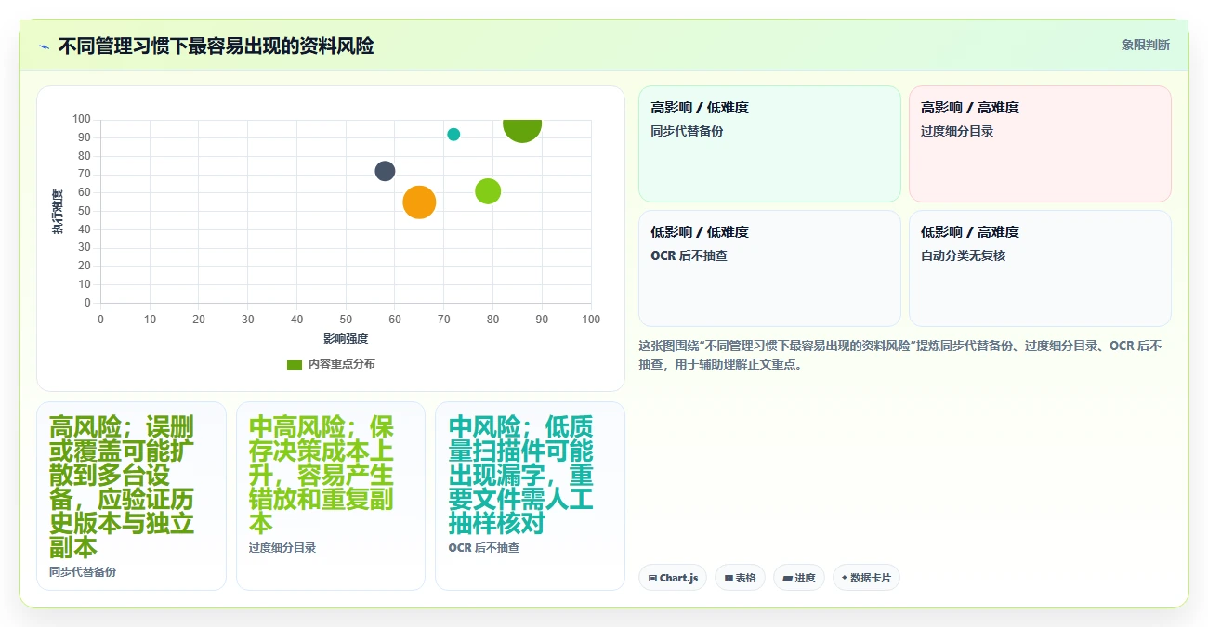
Task: Click the Chart.js tag chip
Action: point(673,578)
